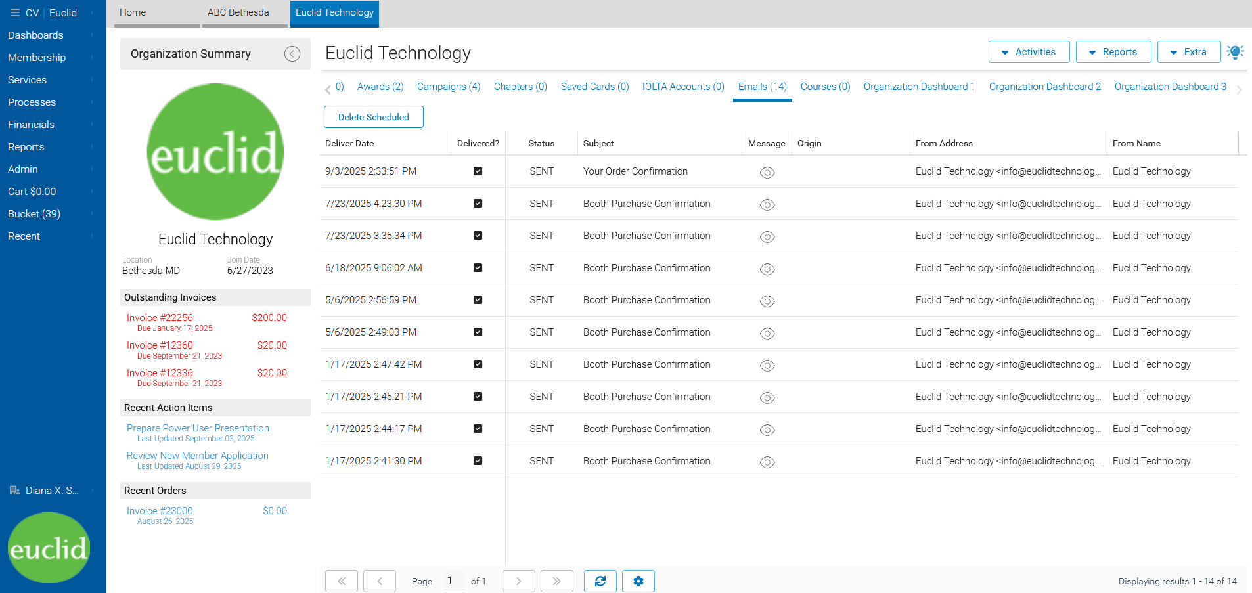This screenshot has height=593, width=1252.
Task: Open Review New Member Application action item
Action: (x=198, y=456)
